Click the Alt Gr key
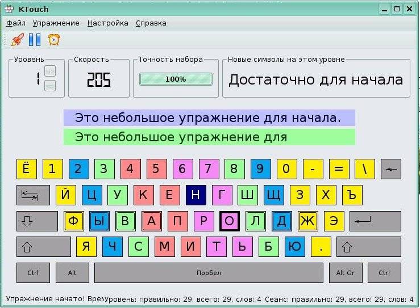The width and height of the screenshot is (420, 308). pyautogui.click(x=346, y=273)
